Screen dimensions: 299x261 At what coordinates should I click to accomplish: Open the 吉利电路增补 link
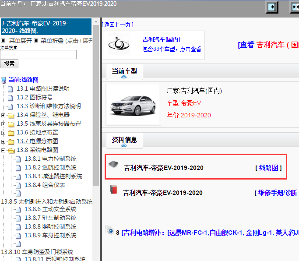tap(210, 233)
